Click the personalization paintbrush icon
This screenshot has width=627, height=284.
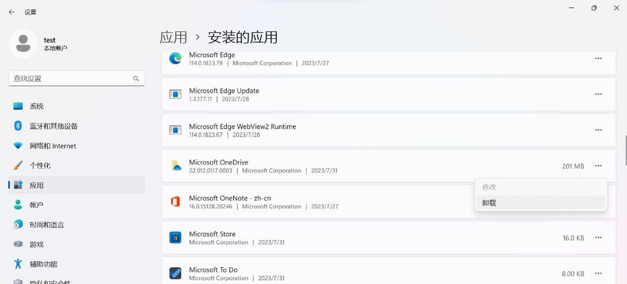tap(18, 165)
